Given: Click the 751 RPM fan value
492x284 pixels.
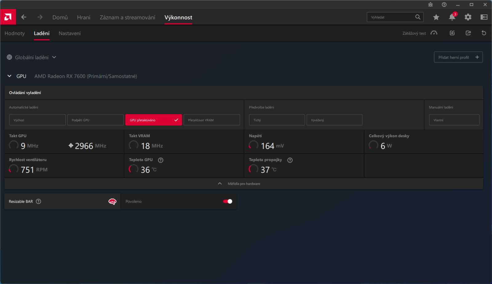Looking at the screenshot, I should click(34, 170).
